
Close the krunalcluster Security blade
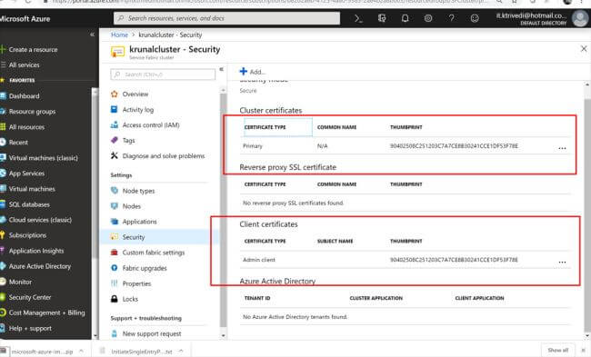coord(584,48)
